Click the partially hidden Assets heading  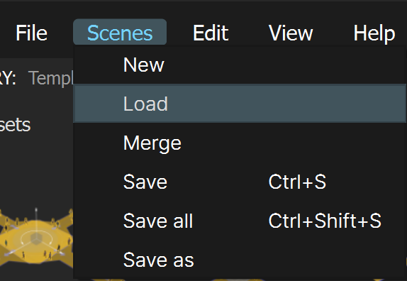[15, 125]
